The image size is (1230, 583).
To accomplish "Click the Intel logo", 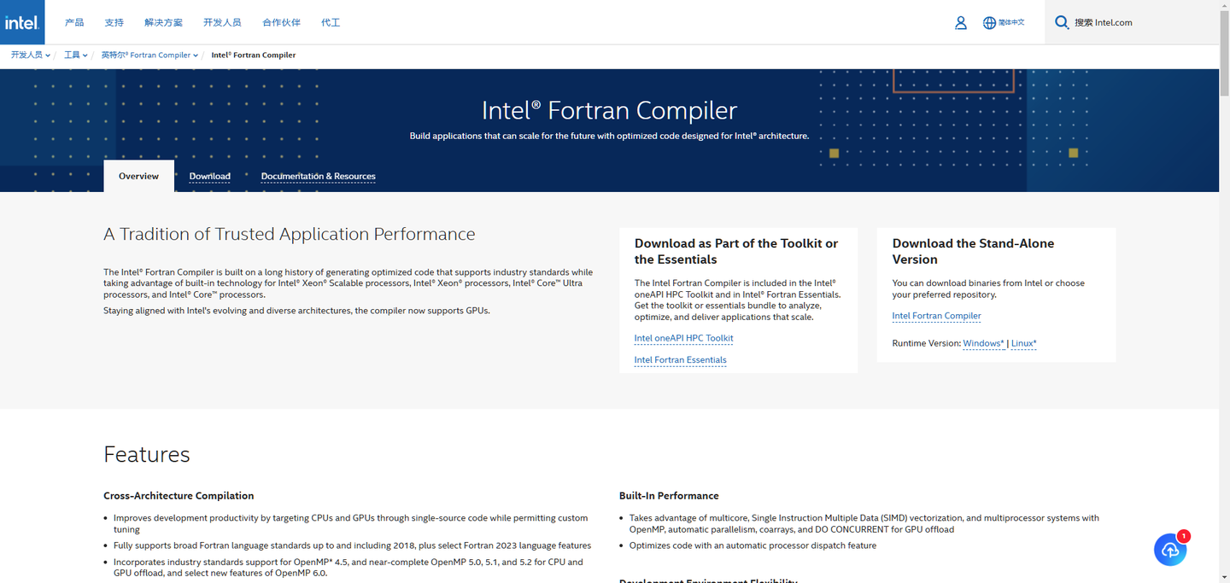I will [x=22, y=22].
